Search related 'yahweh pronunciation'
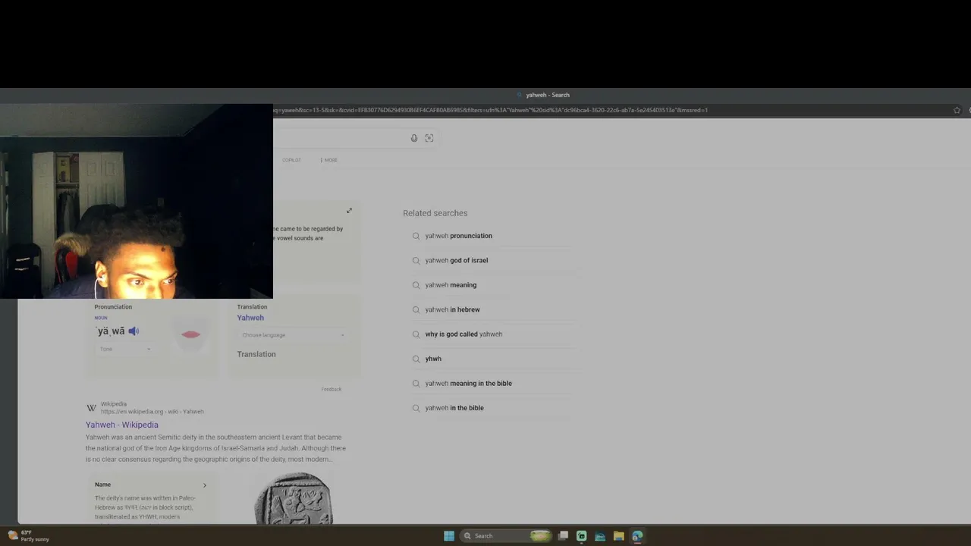Image resolution: width=971 pixels, height=546 pixels. tap(459, 236)
